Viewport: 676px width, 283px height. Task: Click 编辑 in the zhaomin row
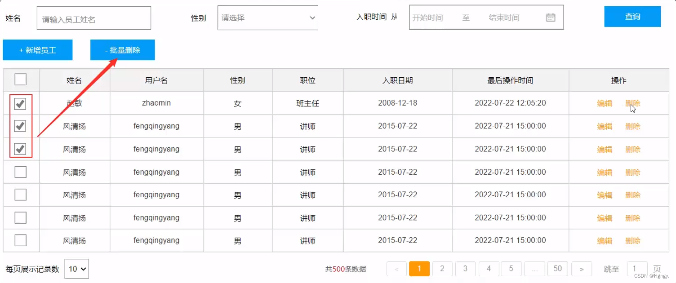click(x=605, y=103)
